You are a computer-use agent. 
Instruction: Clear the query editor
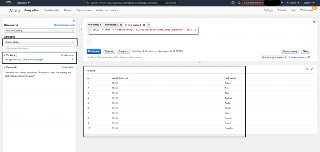pos(305,51)
